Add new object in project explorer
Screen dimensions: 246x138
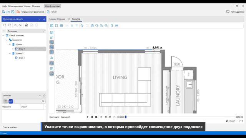[27, 25]
